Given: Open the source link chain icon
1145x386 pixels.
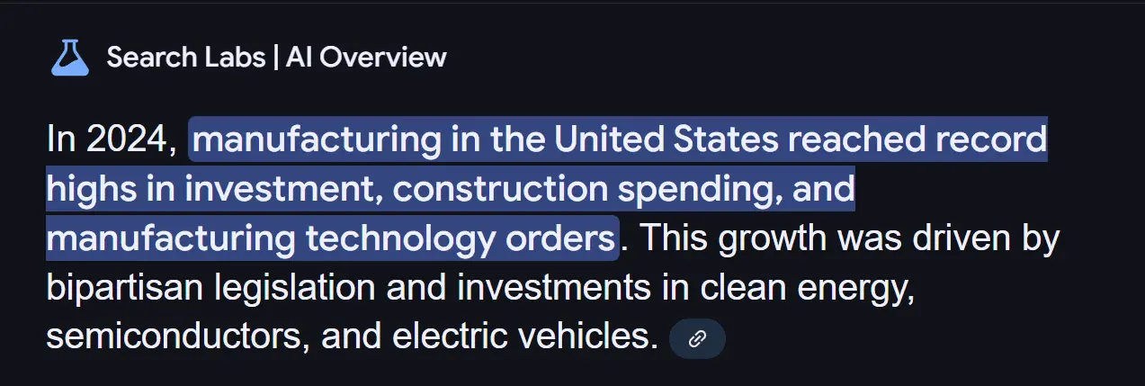Looking at the screenshot, I should coord(697,338).
